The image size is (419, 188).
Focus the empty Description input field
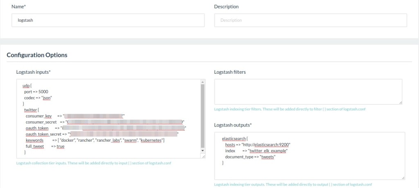pos(310,20)
